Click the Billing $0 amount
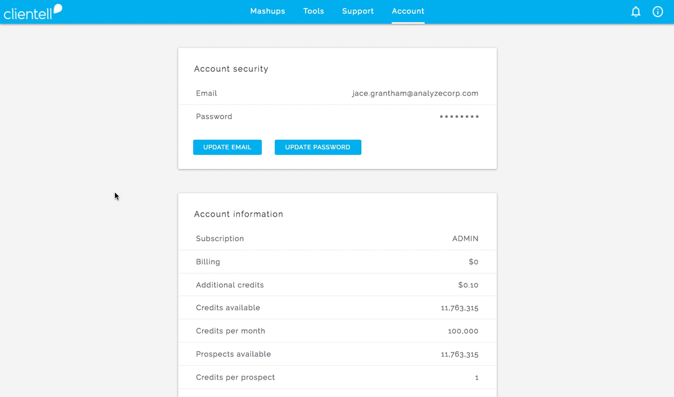This screenshot has height=397, width=674. tap(473, 262)
